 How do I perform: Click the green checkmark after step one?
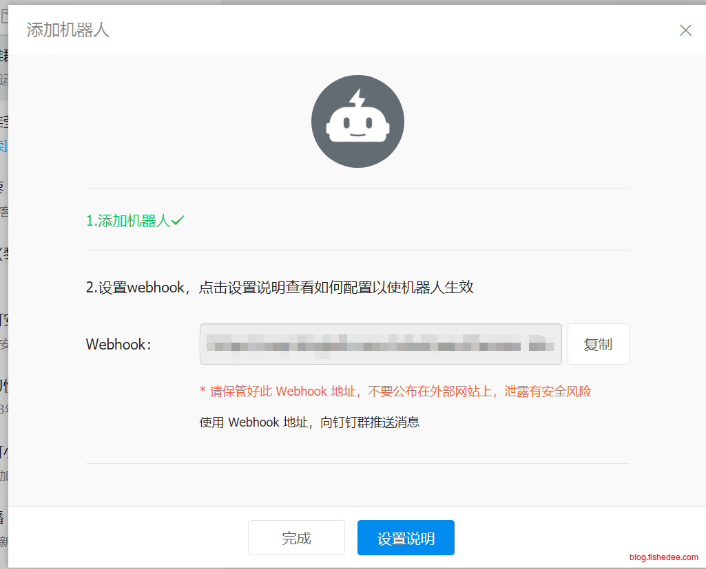pos(178,220)
